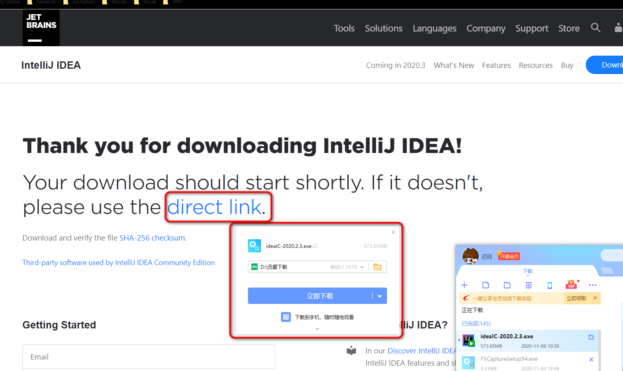The width and height of the screenshot is (623, 371).
Task: Click the FSCaptureSetup94.exe file icon
Action: point(468,362)
